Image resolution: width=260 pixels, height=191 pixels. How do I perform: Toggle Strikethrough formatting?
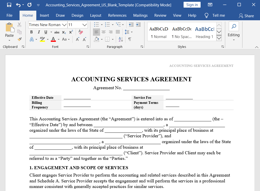tap(57, 32)
